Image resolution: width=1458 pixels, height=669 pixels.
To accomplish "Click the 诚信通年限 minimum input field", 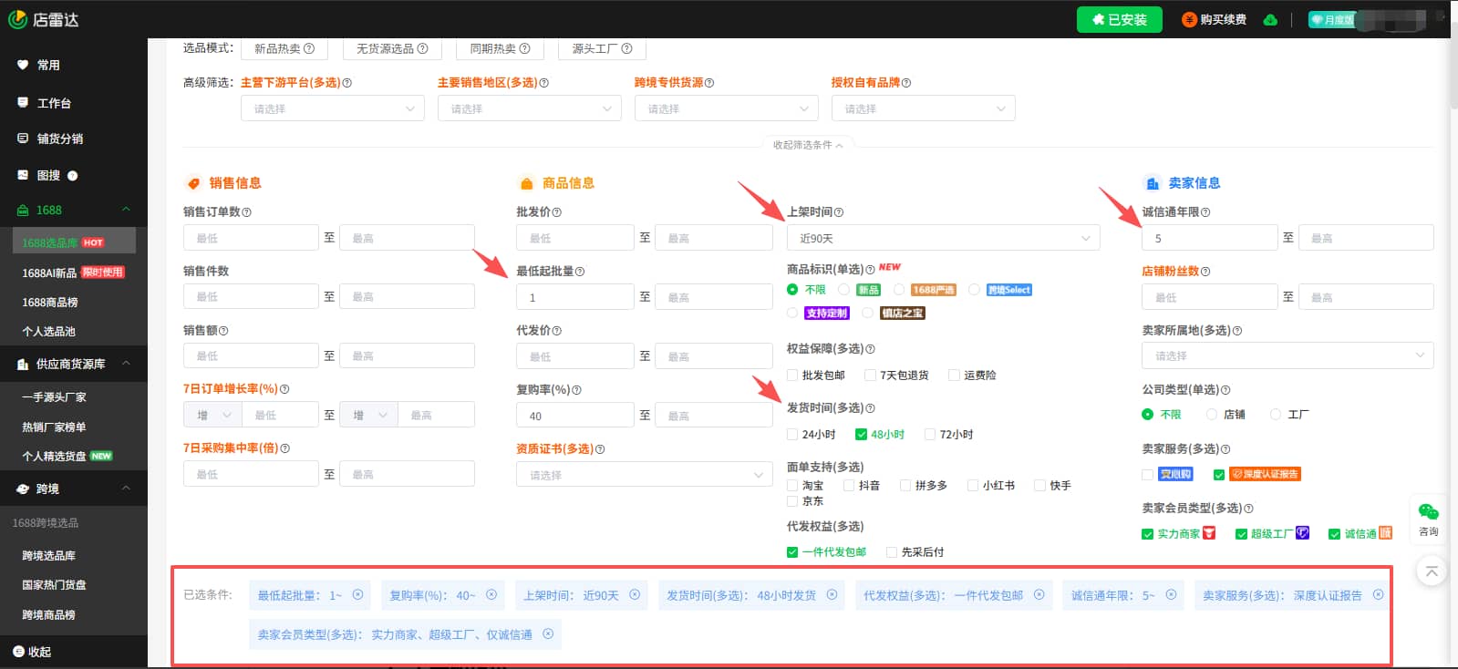I will (1210, 238).
